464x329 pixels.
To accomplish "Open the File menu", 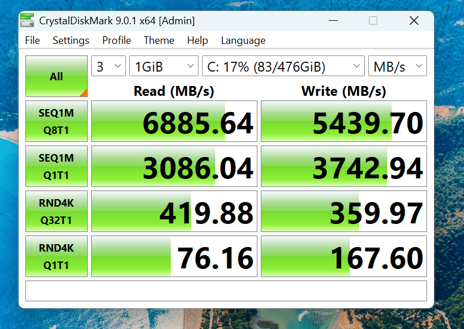I will pyautogui.click(x=32, y=40).
